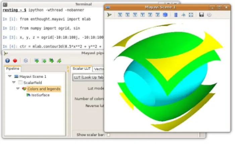Open help with the blue question mark icon

[7, 61]
